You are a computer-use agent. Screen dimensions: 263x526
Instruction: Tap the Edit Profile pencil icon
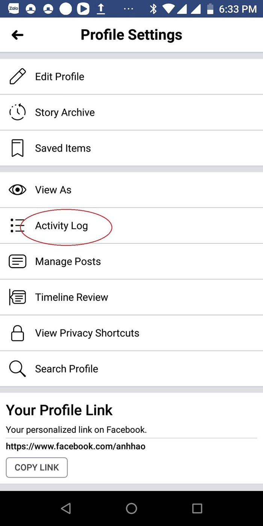pyautogui.click(x=17, y=76)
